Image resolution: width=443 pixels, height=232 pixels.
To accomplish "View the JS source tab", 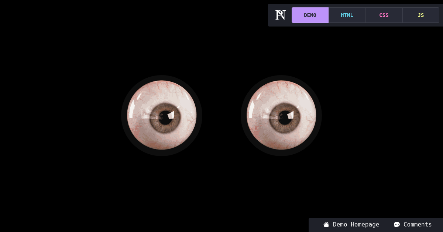I will coord(421,15).
